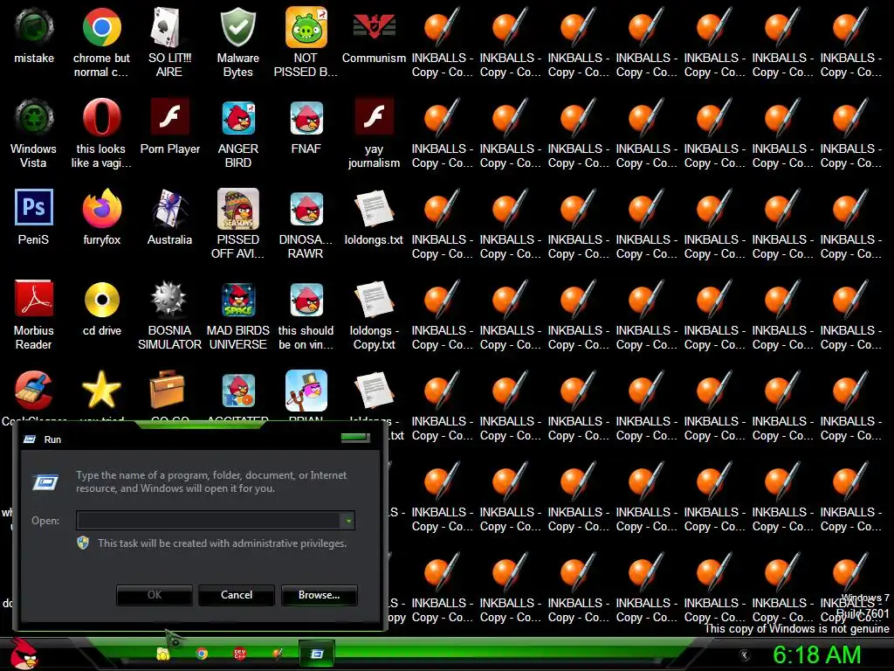Image resolution: width=894 pixels, height=671 pixels.
Task: Select the pink bird slingshot desktop icon
Action: point(306,391)
